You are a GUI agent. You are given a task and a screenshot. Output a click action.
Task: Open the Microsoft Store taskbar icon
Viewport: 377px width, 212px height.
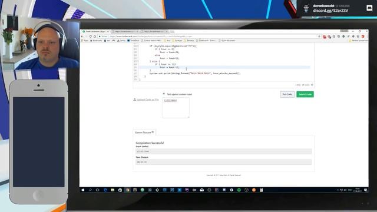120,190
